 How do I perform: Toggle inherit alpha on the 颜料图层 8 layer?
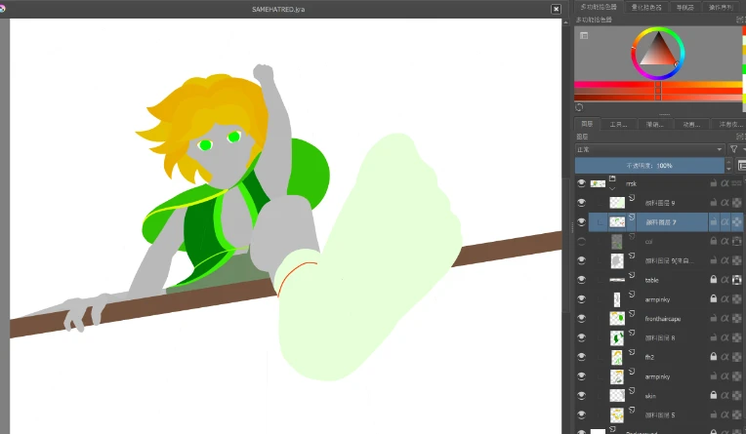[x=736, y=338]
